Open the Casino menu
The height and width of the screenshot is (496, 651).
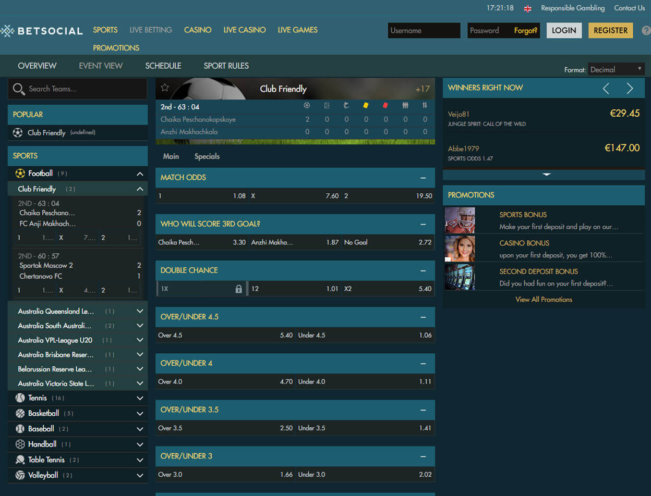(x=198, y=30)
